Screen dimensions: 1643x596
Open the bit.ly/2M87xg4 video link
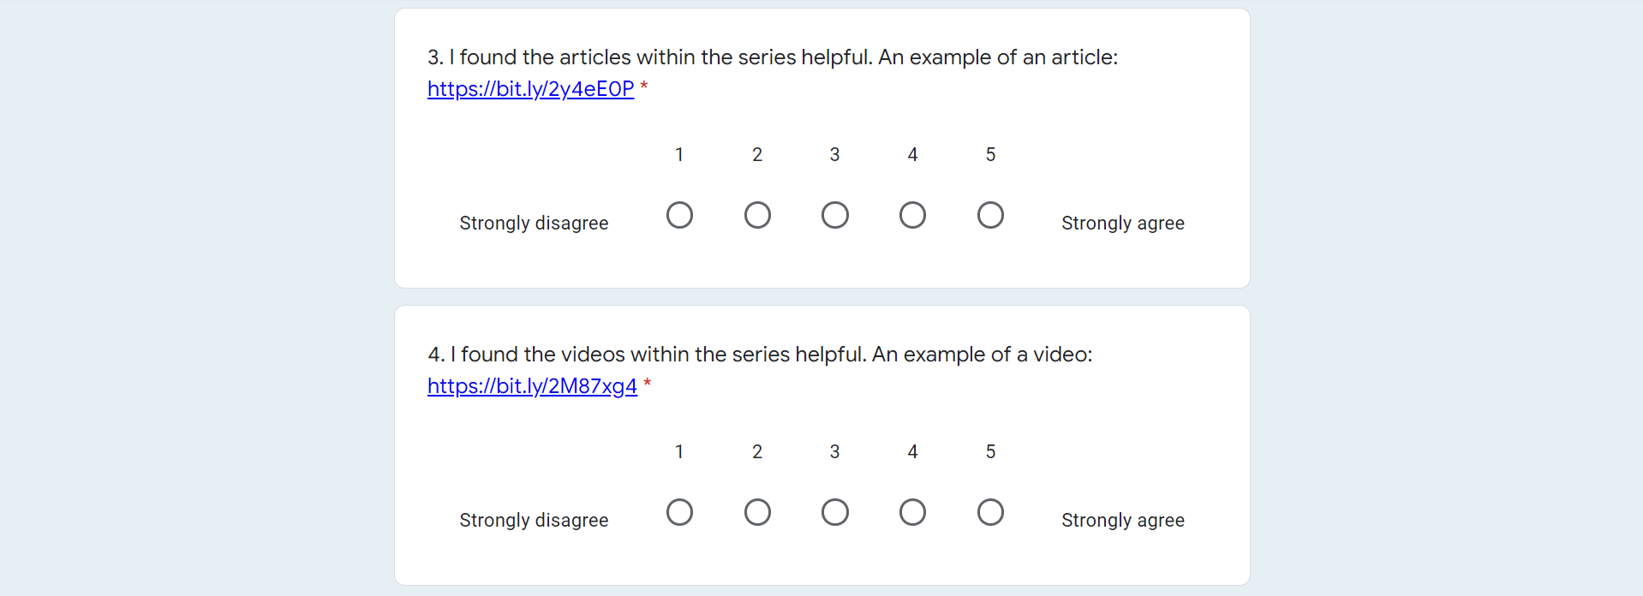tap(532, 386)
